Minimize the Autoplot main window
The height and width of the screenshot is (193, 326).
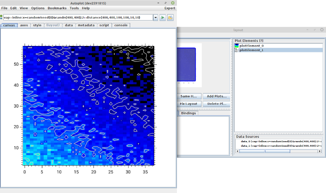[x=158, y=3]
